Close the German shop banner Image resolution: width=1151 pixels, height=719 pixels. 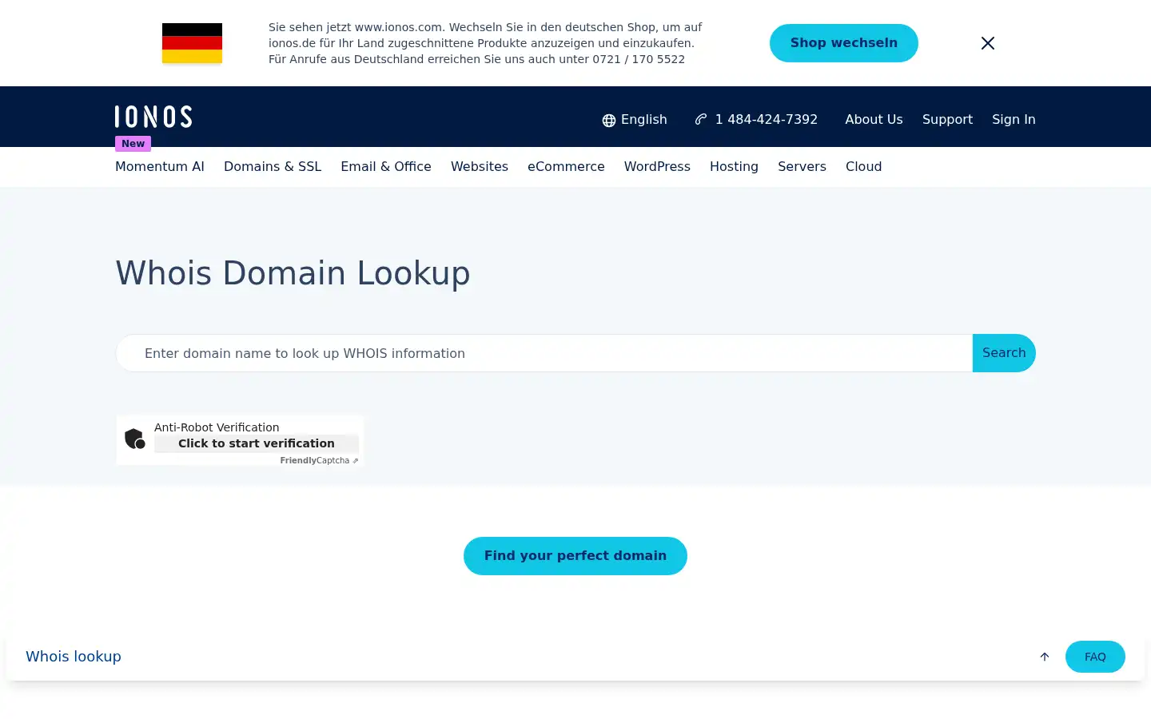point(988,43)
